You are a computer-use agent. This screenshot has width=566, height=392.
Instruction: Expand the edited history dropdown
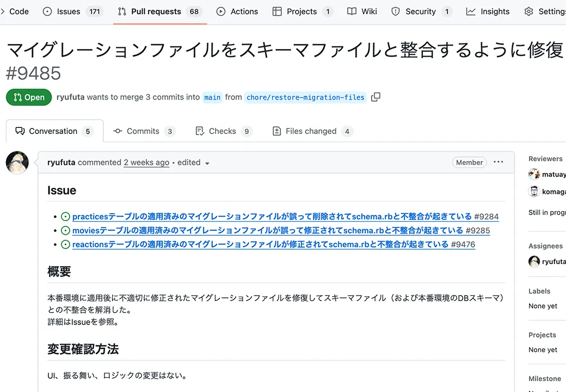click(194, 163)
